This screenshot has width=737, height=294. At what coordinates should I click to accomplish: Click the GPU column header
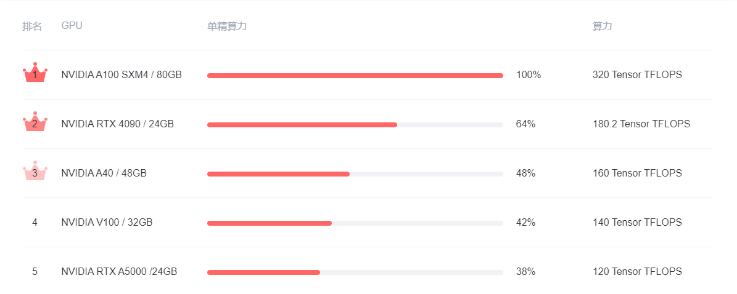72,26
